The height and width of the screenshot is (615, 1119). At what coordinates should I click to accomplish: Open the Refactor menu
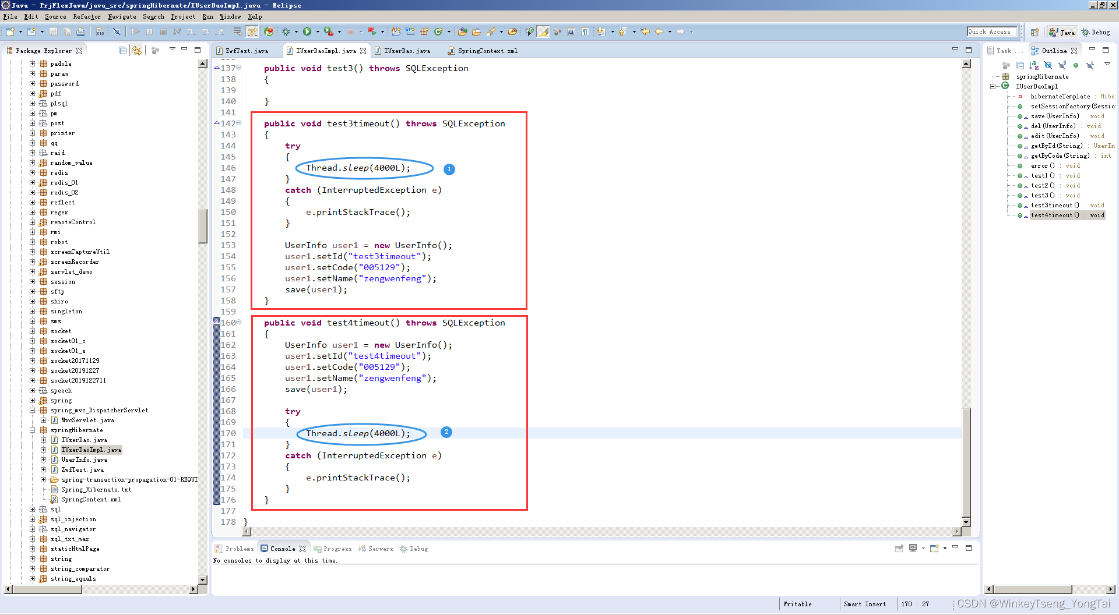pyautogui.click(x=87, y=16)
